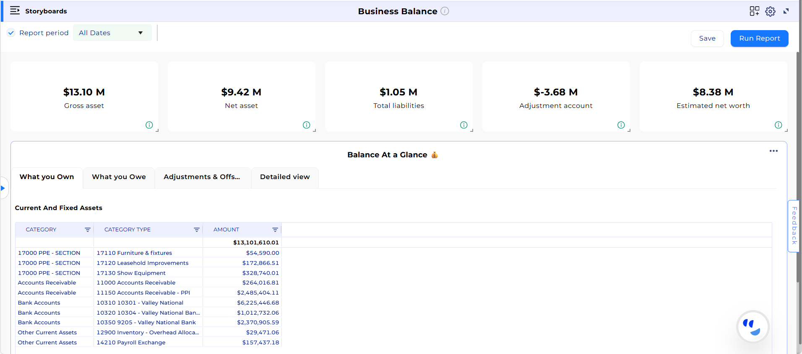Image resolution: width=802 pixels, height=354 pixels.
Task: Open Balance At a Glance more options
Action: click(773, 151)
